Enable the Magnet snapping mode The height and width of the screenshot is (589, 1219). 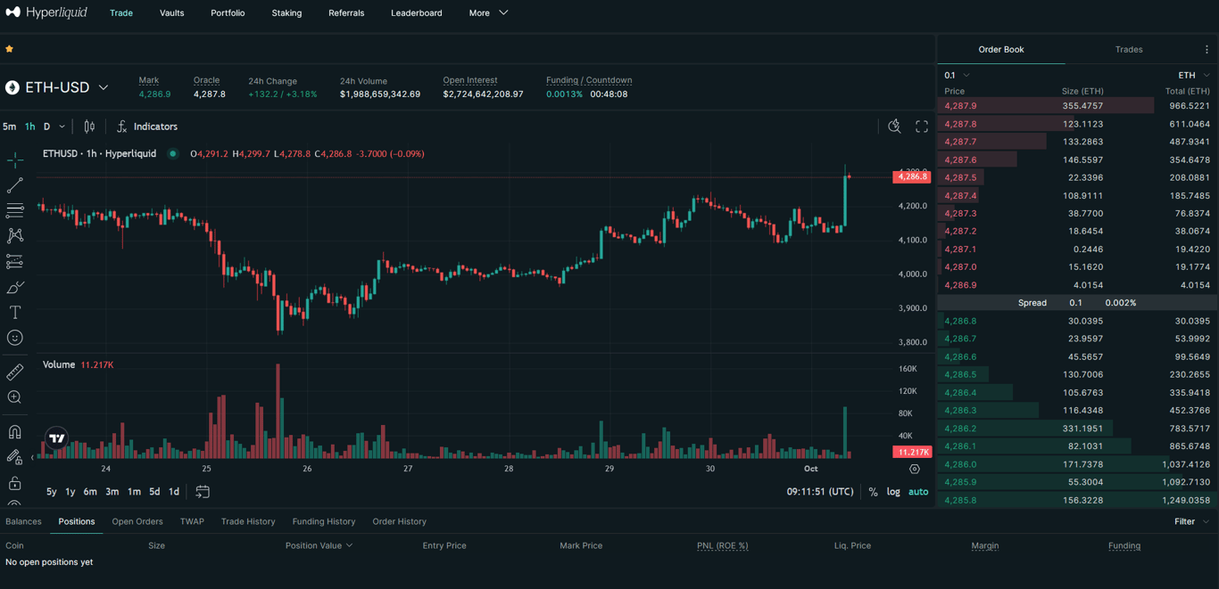point(14,431)
